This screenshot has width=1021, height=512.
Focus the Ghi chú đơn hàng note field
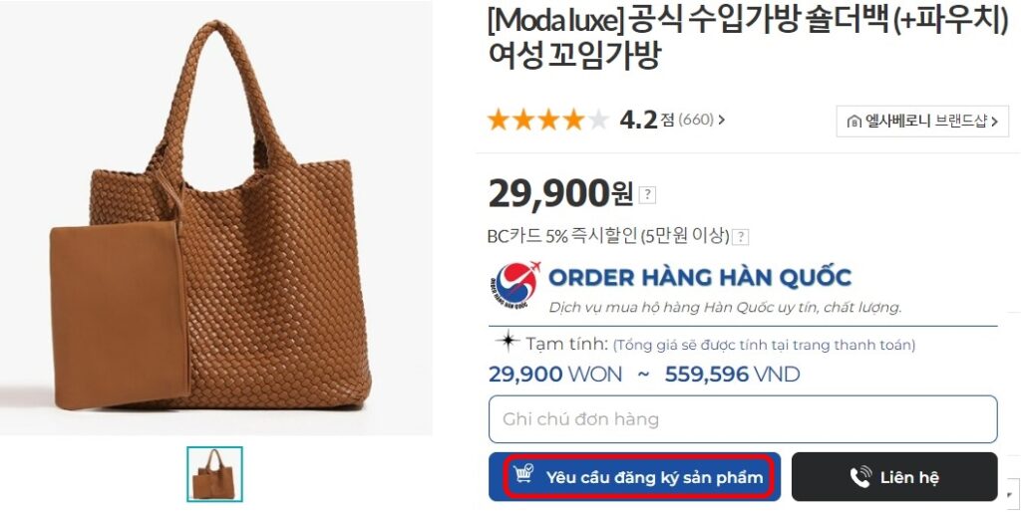[x=743, y=419]
